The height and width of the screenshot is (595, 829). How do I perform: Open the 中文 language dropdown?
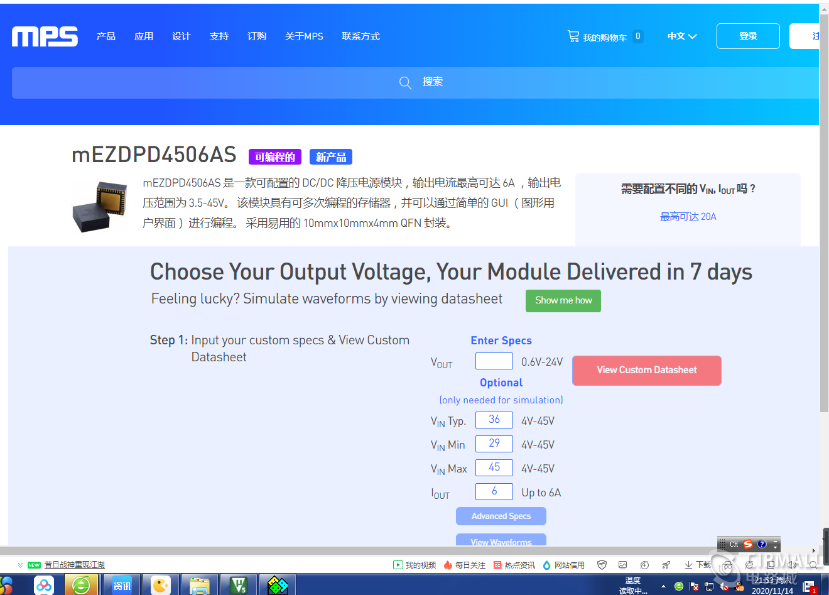coord(682,36)
